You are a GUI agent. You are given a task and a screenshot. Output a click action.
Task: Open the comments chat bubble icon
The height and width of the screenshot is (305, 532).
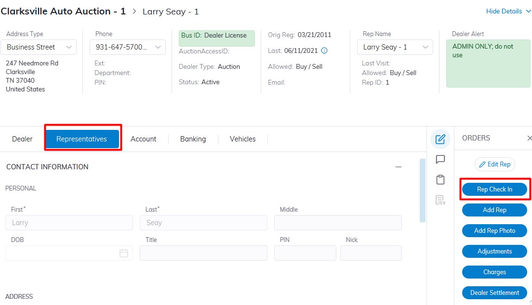point(440,159)
